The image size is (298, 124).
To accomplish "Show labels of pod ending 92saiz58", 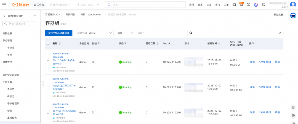I will tap(93, 113).
